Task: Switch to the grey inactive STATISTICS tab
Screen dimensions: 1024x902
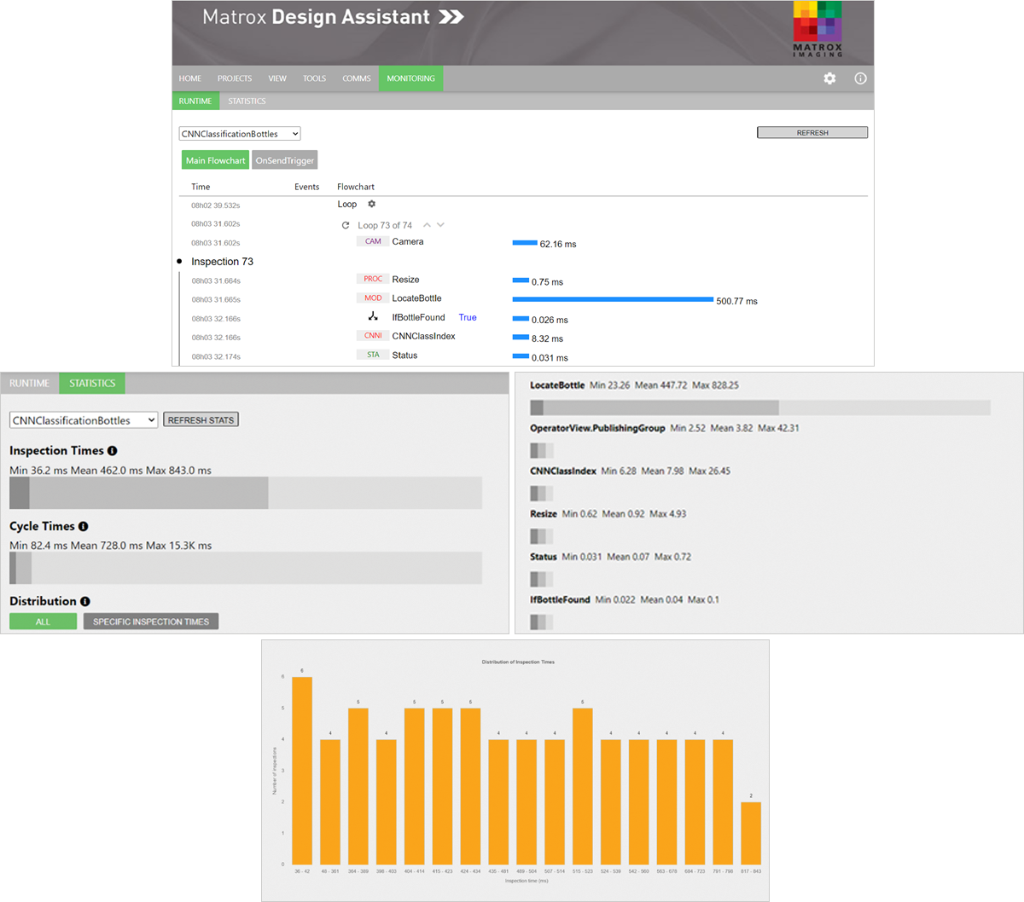Action: tap(247, 101)
